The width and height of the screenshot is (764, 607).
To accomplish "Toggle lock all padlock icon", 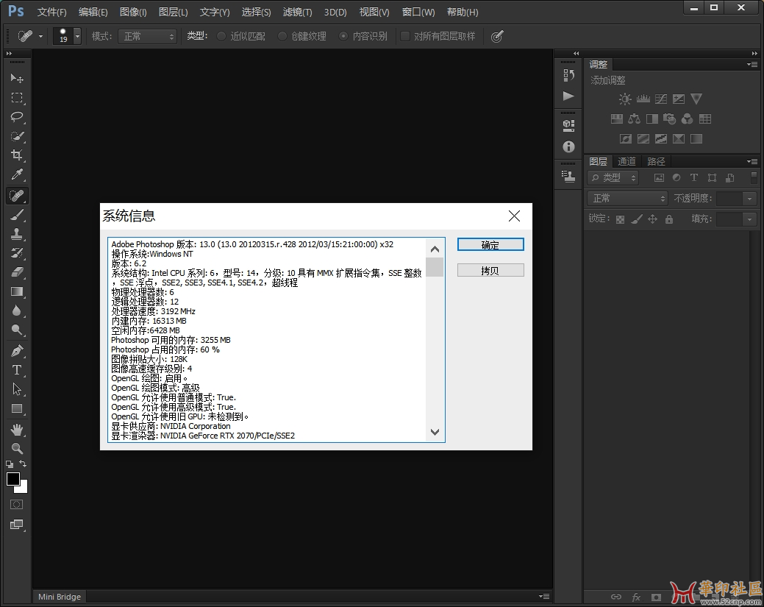I will click(x=669, y=219).
